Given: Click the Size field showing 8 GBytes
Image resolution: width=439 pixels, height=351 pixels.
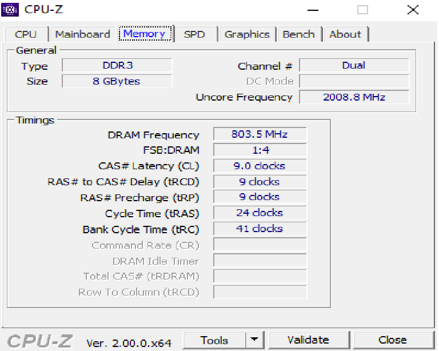Looking at the screenshot, I should (117, 81).
